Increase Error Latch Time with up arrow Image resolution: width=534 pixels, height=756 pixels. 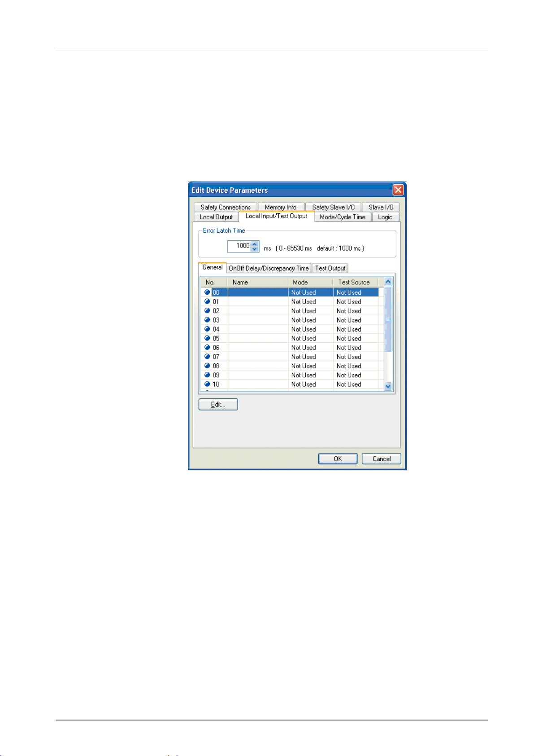click(255, 243)
